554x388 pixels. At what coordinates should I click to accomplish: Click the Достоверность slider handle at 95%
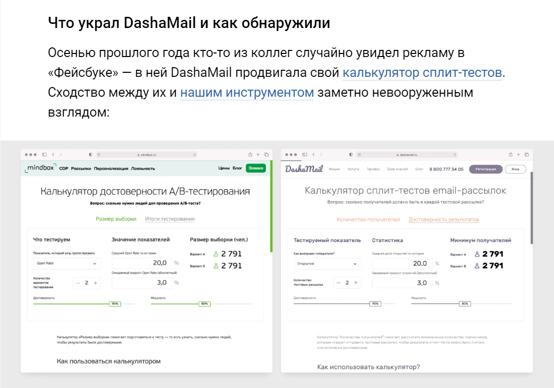(114, 303)
